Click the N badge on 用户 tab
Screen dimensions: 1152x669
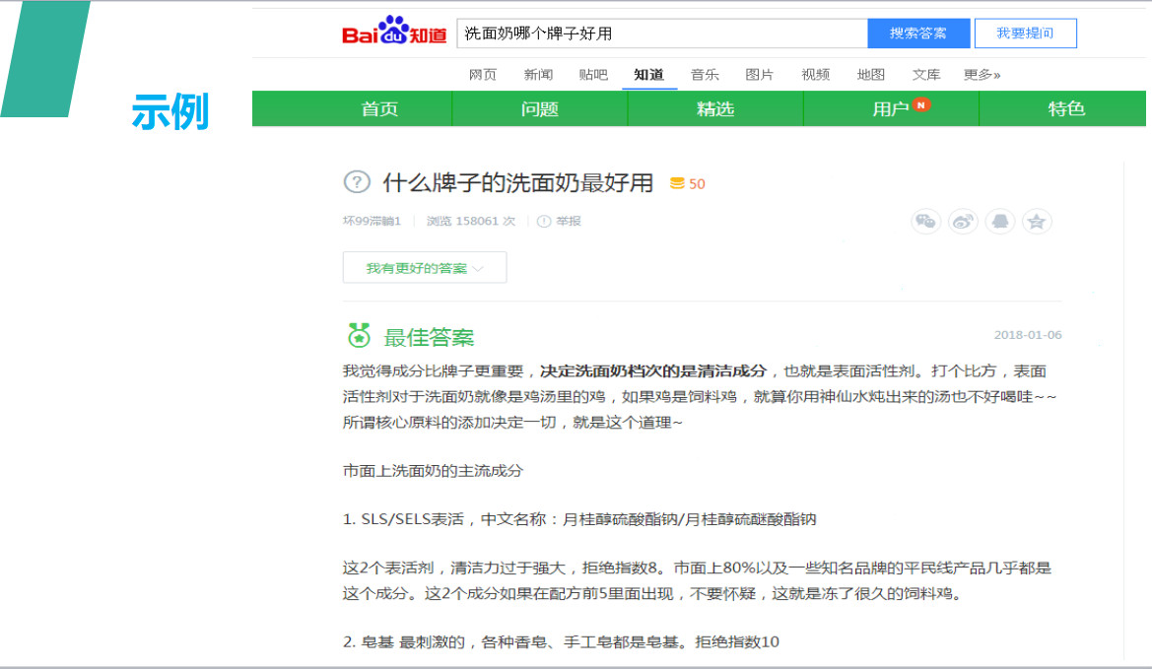tap(920, 104)
